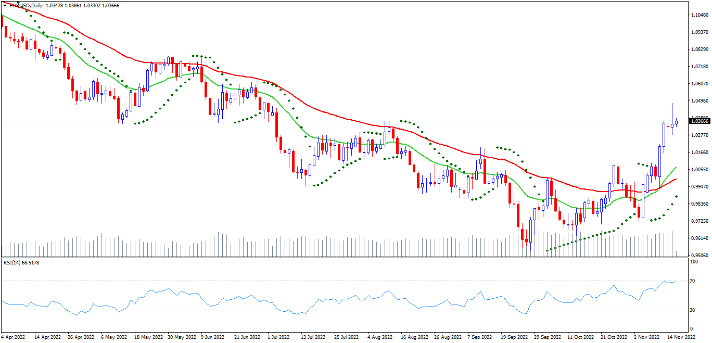Click the small triangle before EURUSD,Daily
712x343 pixels.
coord(5,5)
